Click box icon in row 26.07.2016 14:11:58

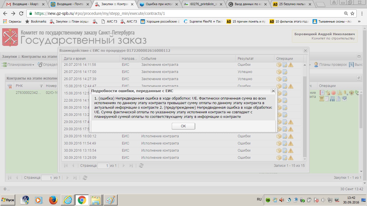(x=279, y=65)
